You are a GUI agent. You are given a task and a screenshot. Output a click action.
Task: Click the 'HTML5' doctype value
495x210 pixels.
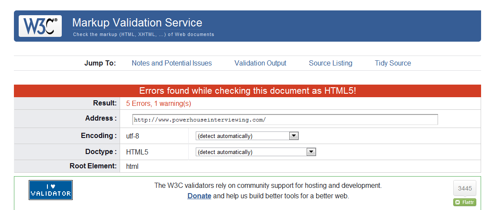[x=137, y=152]
